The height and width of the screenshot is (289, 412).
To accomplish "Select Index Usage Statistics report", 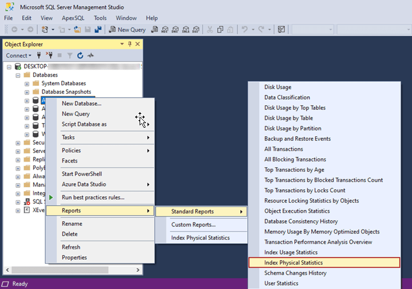I will tap(324, 252).
